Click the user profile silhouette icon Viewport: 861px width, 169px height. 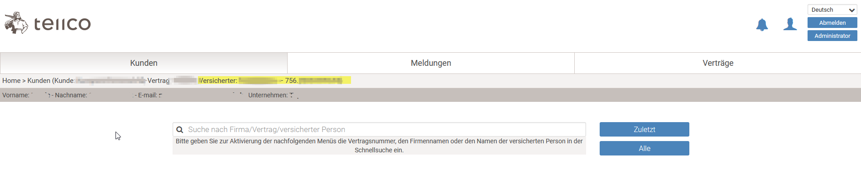790,24
